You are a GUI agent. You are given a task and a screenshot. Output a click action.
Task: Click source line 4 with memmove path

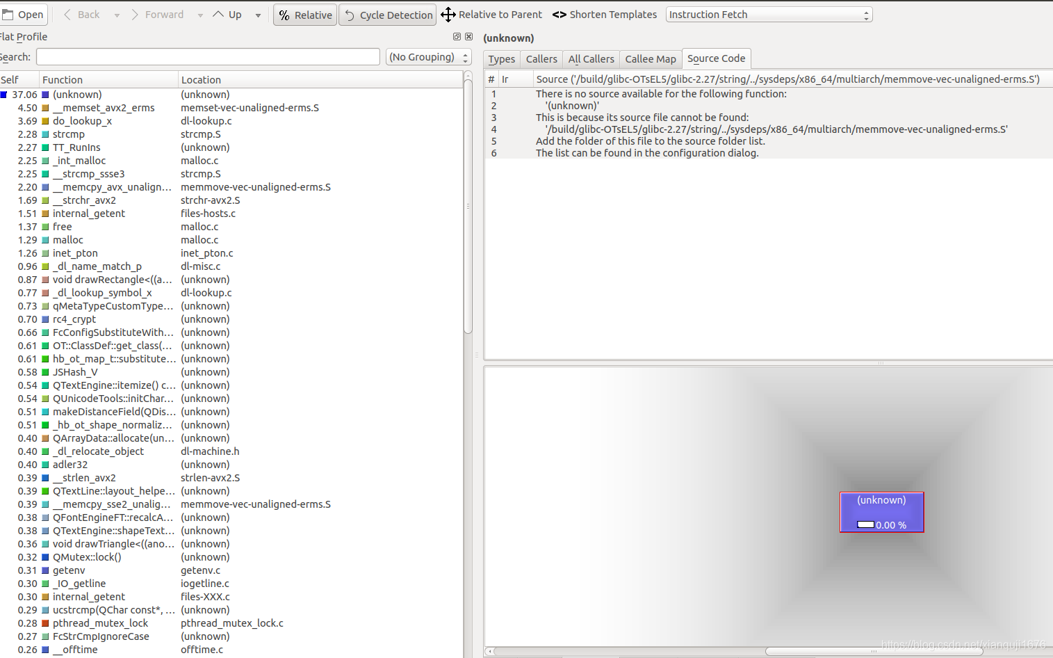point(768,129)
